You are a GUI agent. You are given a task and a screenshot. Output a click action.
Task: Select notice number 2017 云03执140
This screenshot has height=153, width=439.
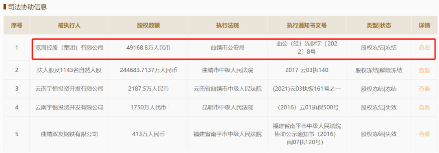[306, 71]
